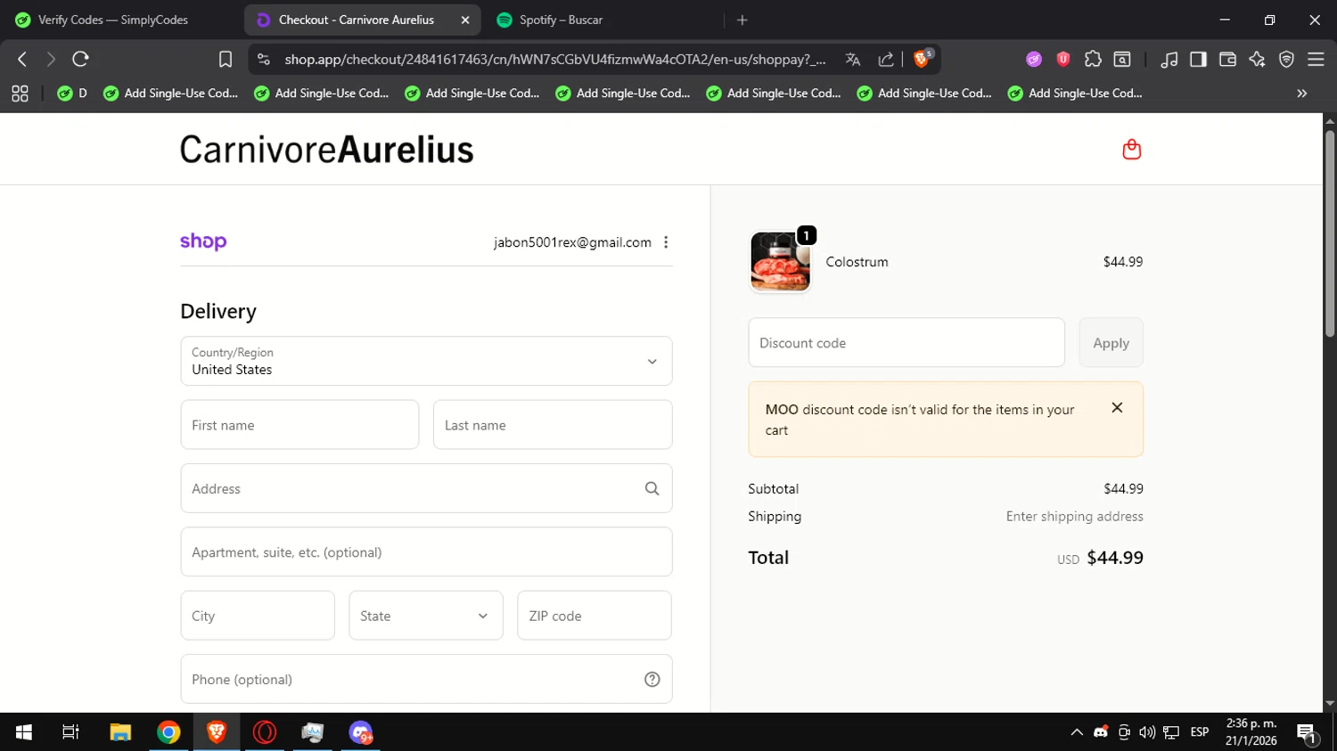
Task: Click jabon5001rex@gmail.com email text
Action: click(x=572, y=242)
